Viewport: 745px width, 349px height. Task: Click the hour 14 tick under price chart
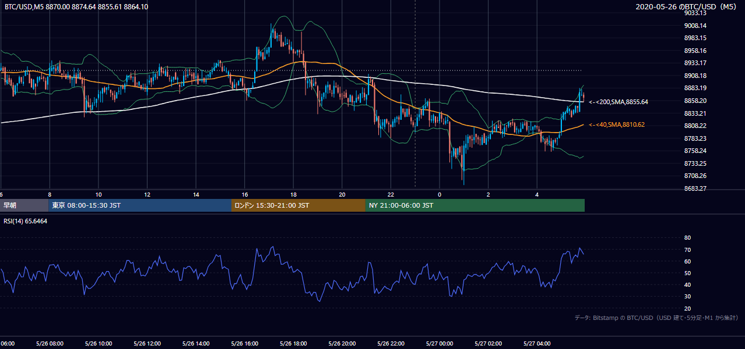tap(196, 194)
